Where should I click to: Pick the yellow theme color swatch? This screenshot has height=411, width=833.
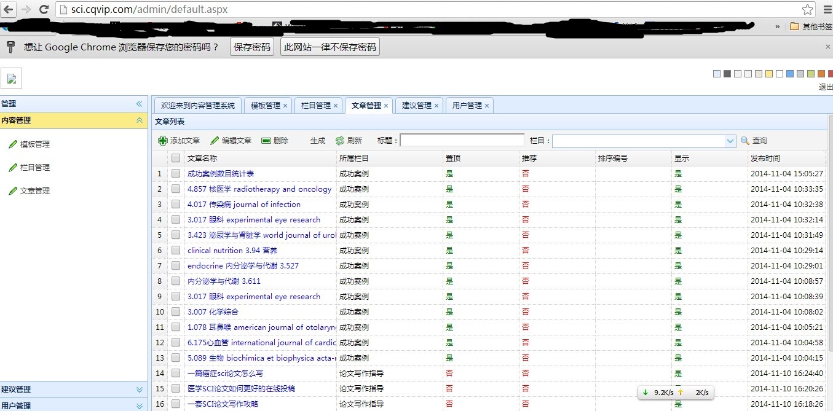[x=769, y=74]
